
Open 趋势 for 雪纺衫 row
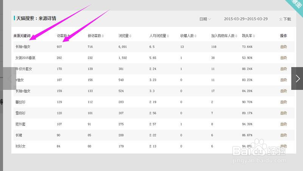(283, 113)
